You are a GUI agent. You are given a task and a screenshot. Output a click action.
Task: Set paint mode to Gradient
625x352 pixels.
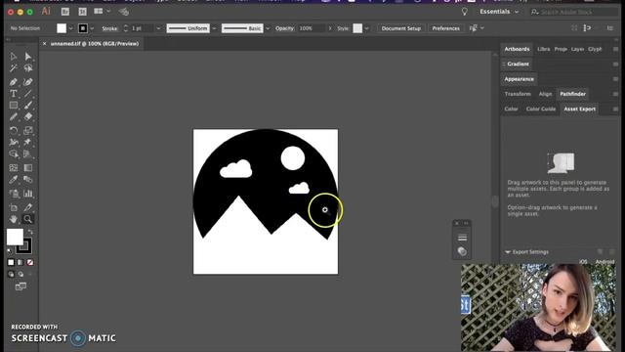[21, 262]
